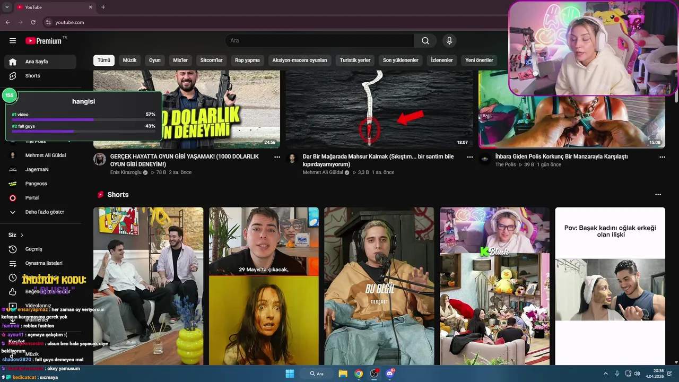Open Shorts in the sidebar
Screen dimensions: 679x382
pos(40,76)
